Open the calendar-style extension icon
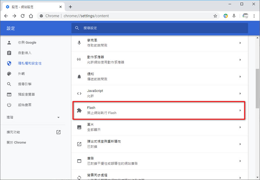Screen dimensions: 260x180 point(246,16)
